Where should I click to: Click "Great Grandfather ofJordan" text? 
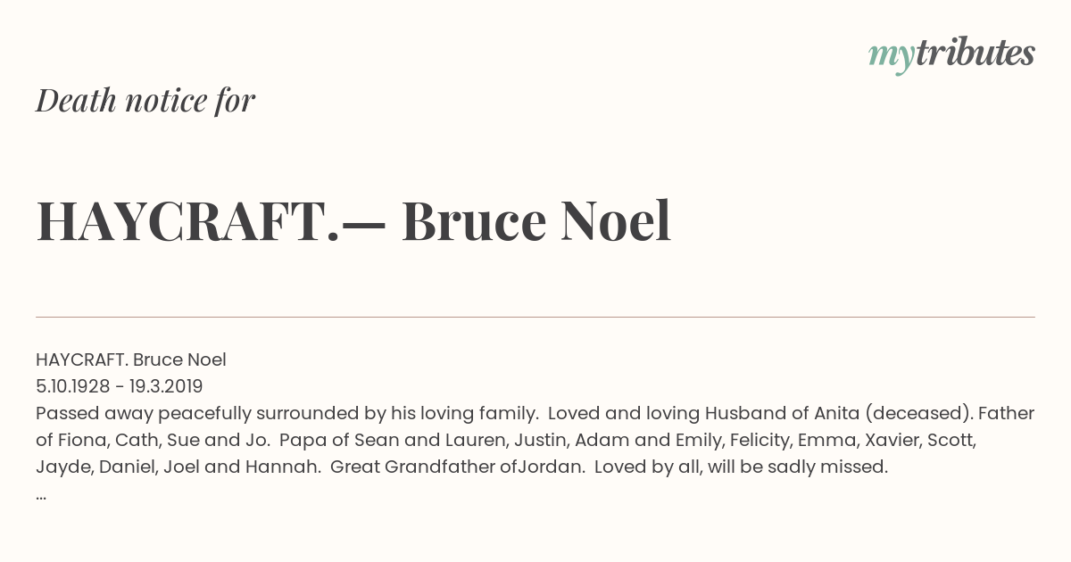pos(458,467)
